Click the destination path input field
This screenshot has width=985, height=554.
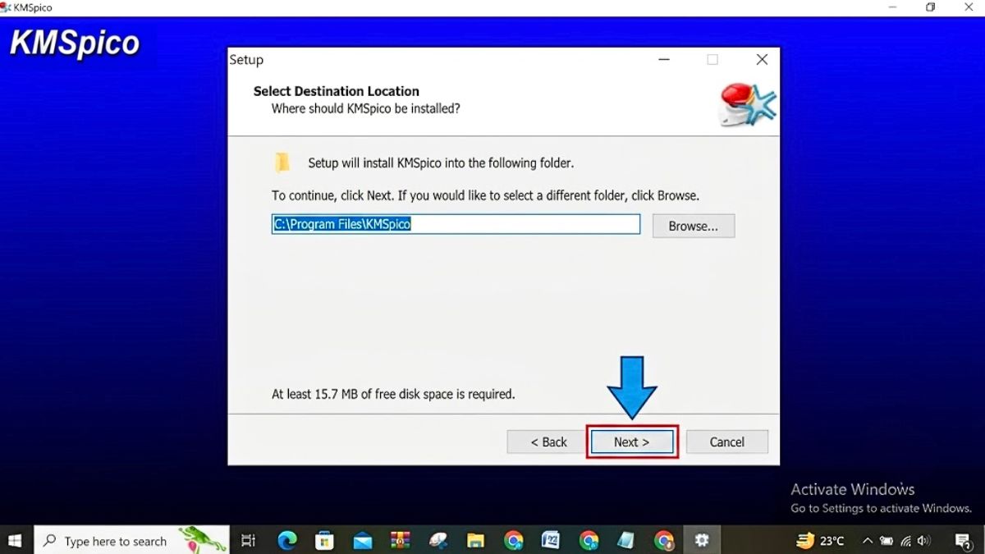click(x=456, y=224)
